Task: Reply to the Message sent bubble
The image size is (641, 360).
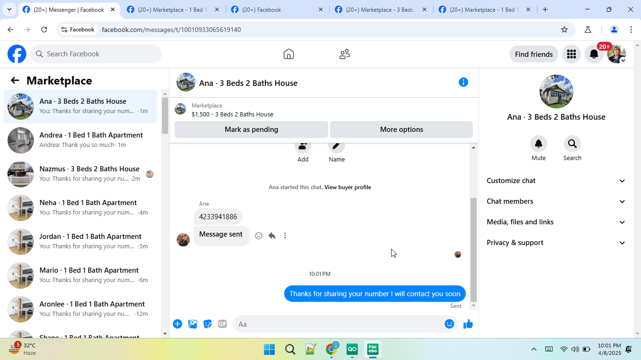Action: (x=272, y=236)
